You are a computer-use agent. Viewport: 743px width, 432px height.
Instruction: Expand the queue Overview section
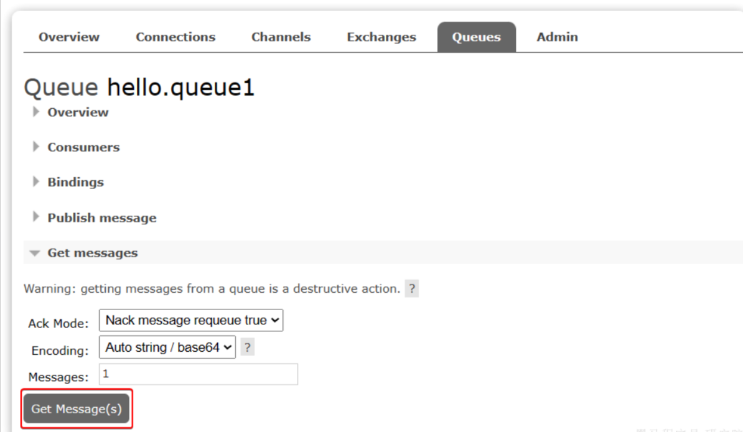pyautogui.click(x=77, y=113)
